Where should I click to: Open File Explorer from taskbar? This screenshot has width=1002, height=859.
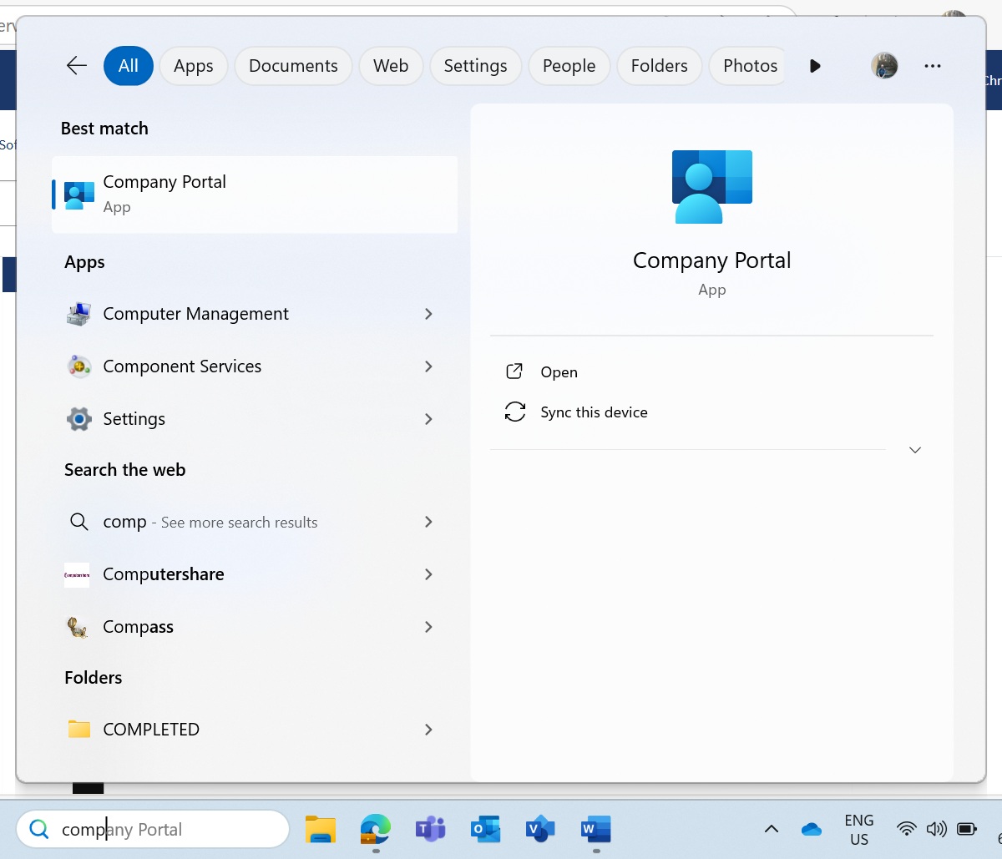[320, 830]
